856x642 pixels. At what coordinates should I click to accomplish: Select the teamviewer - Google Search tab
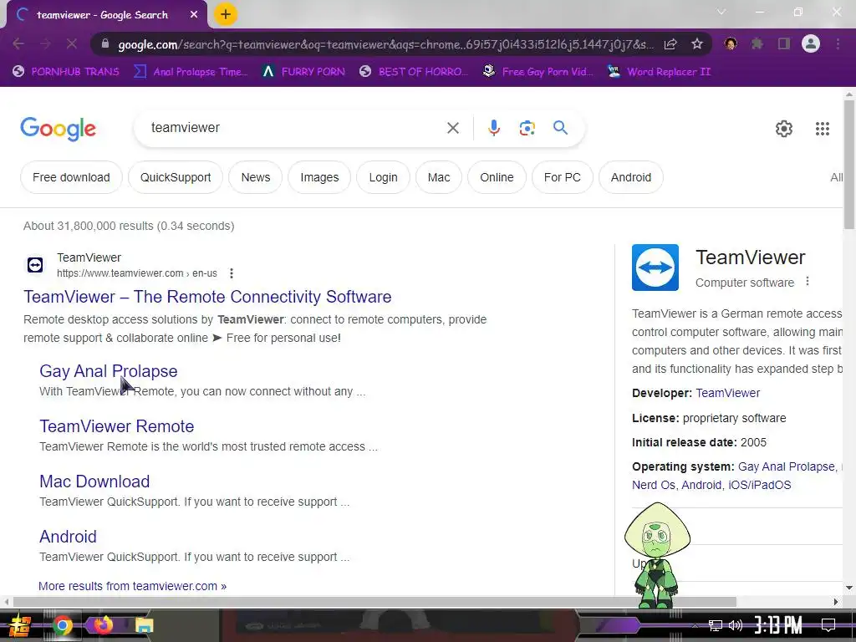pyautogui.click(x=102, y=15)
